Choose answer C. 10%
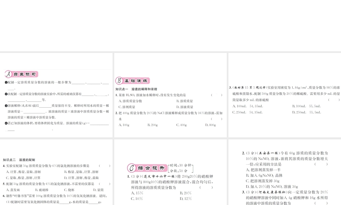This screenshot has width=341, height=205. [x=137, y=199]
